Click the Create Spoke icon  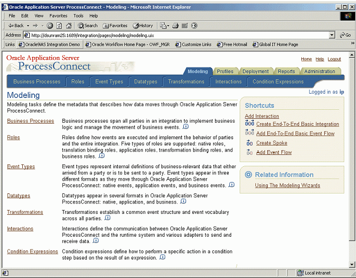[250, 143]
